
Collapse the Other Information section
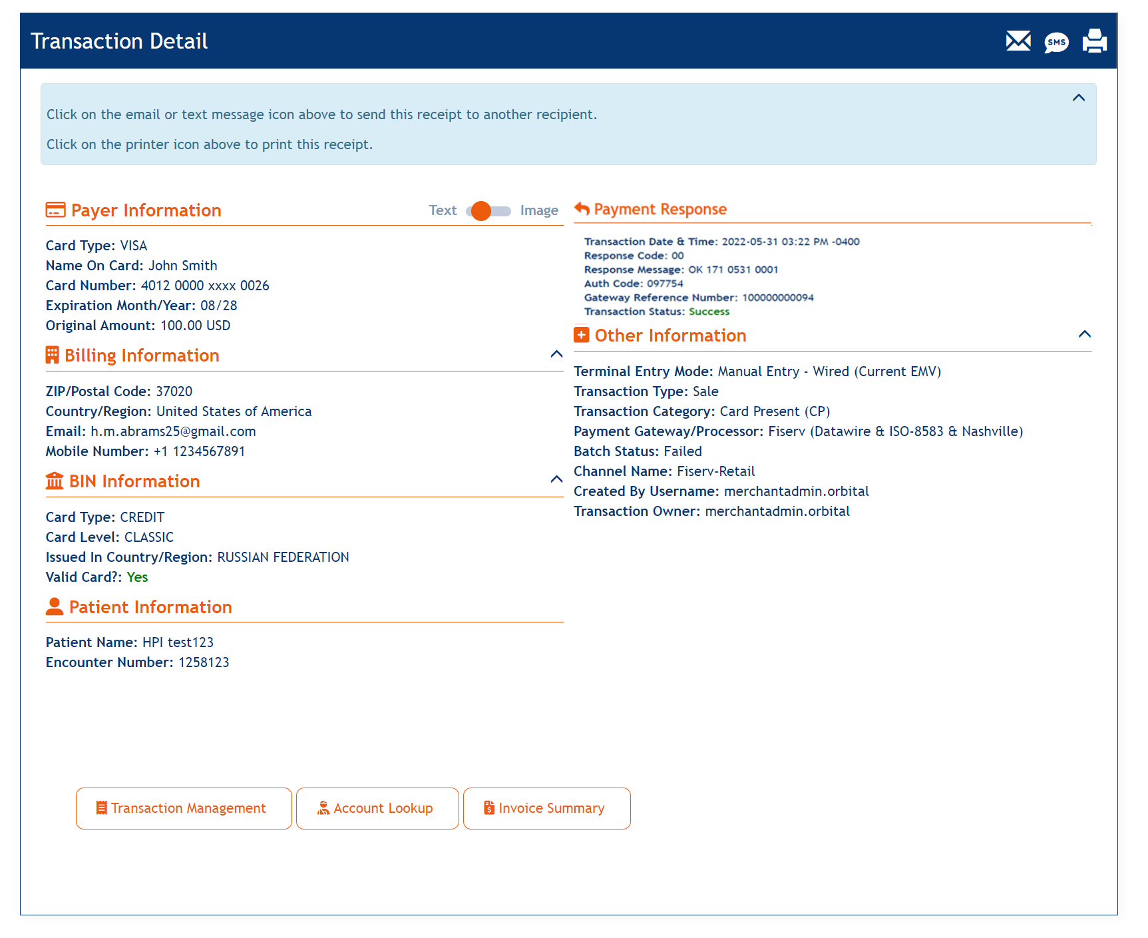pos(1084,334)
